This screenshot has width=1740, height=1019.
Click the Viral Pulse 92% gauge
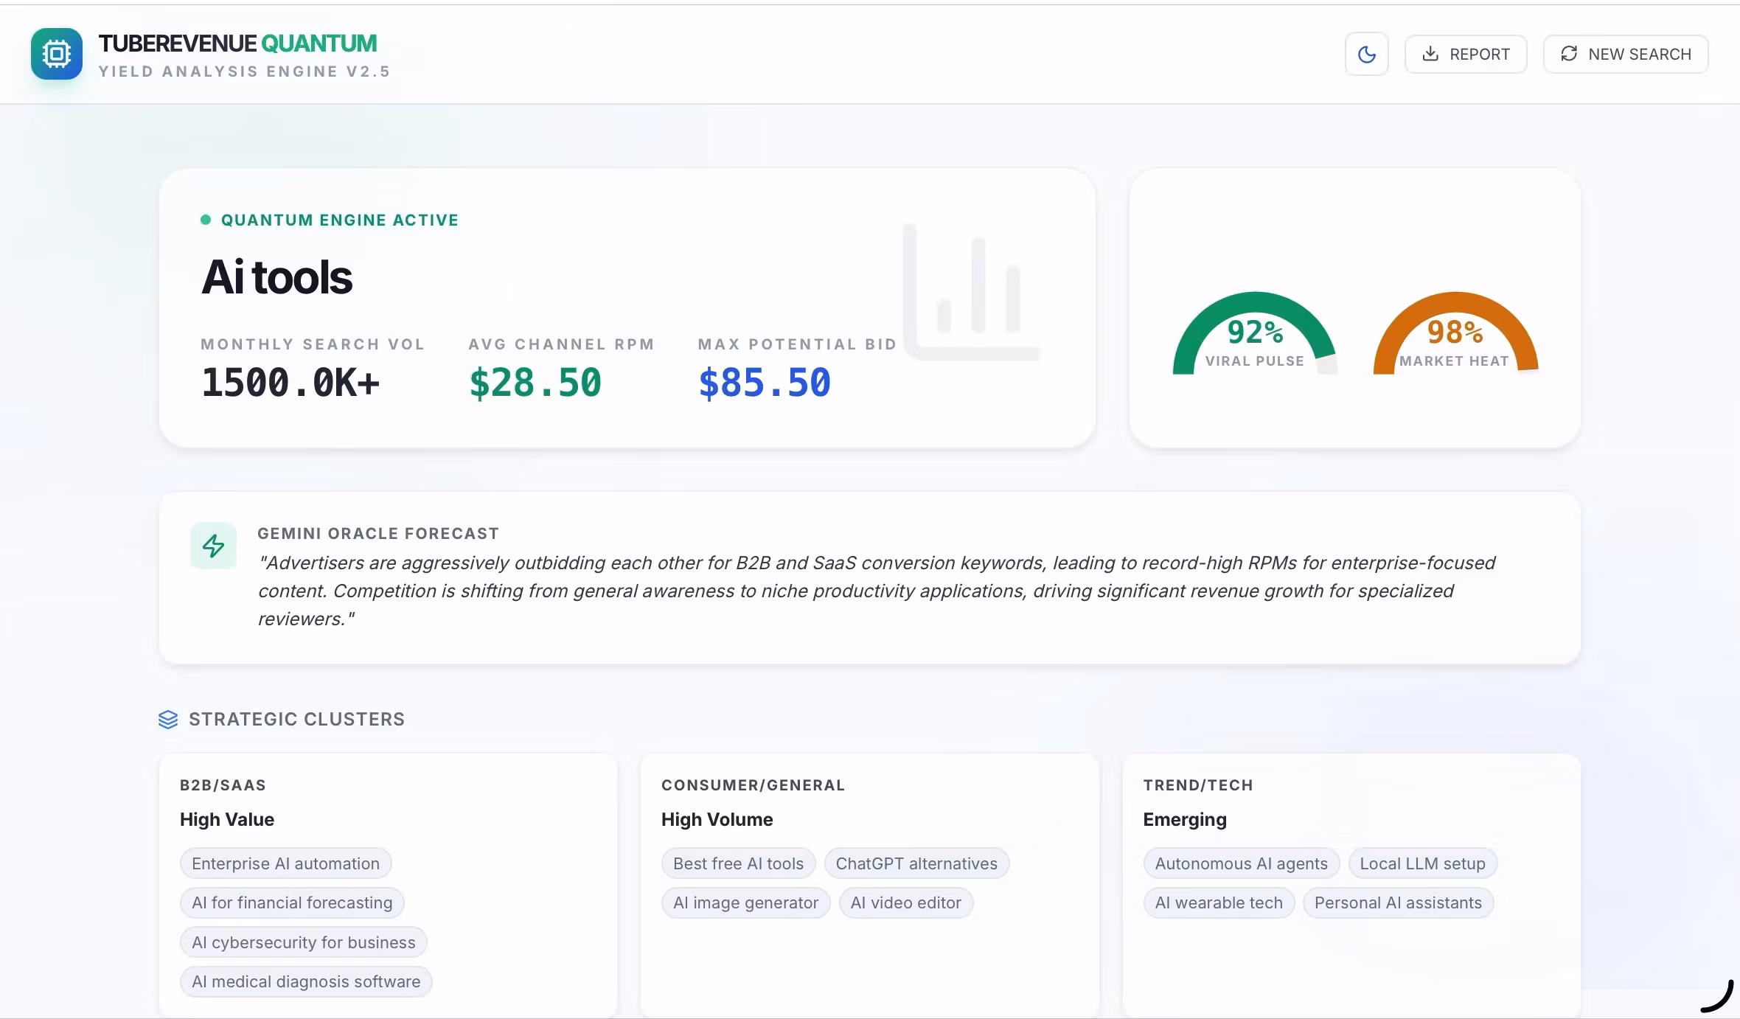(x=1254, y=335)
